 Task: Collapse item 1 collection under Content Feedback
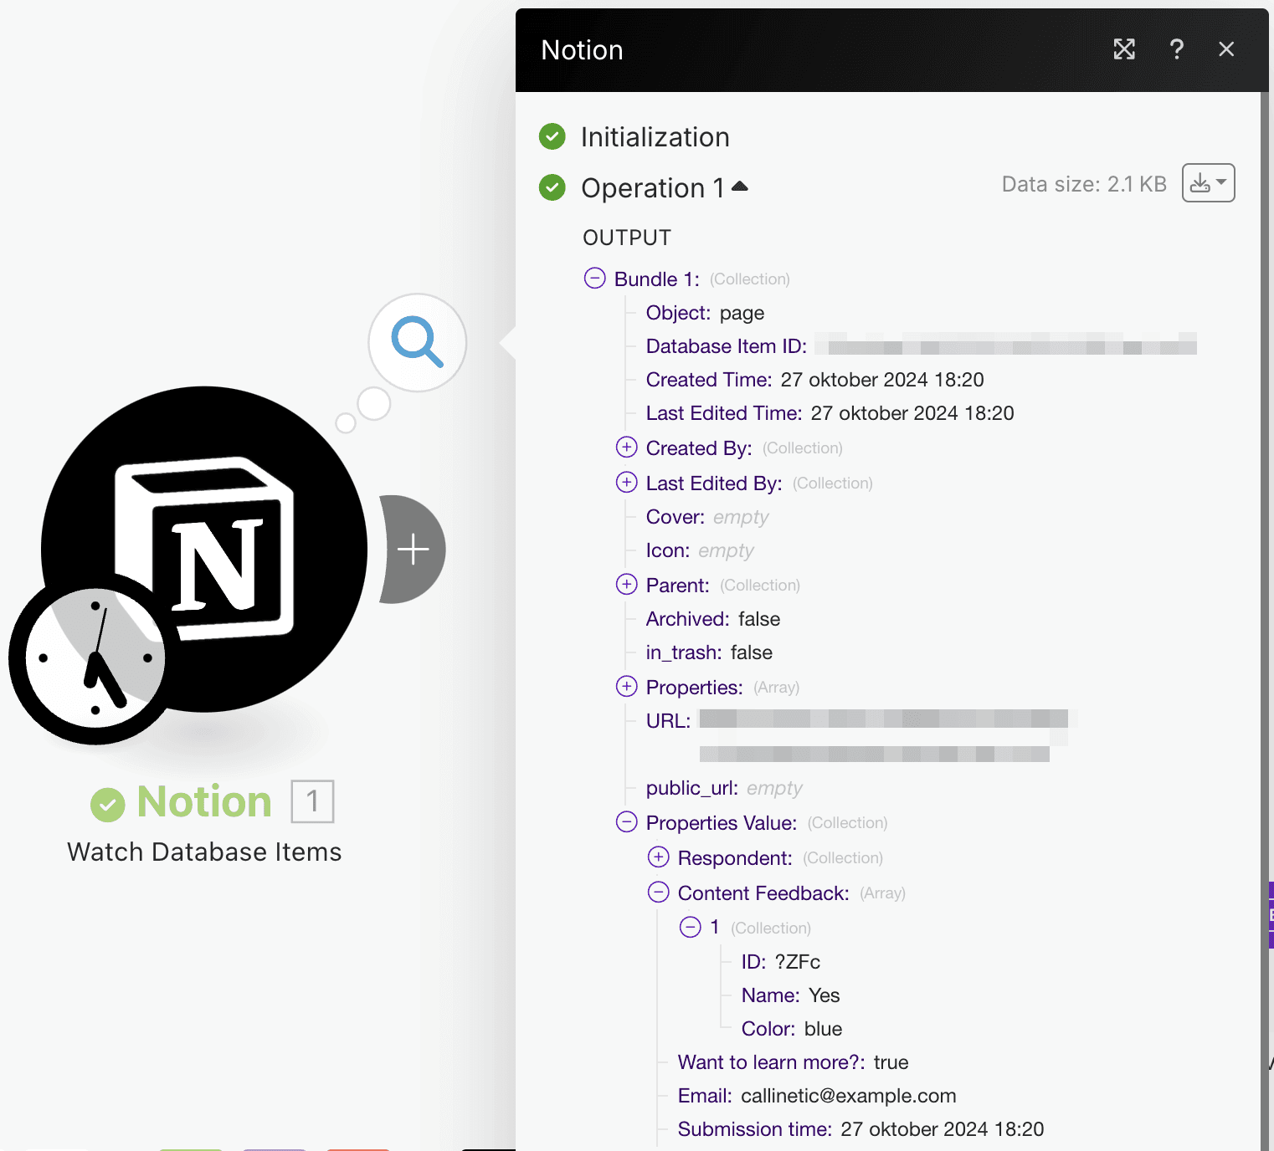point(690,927)
